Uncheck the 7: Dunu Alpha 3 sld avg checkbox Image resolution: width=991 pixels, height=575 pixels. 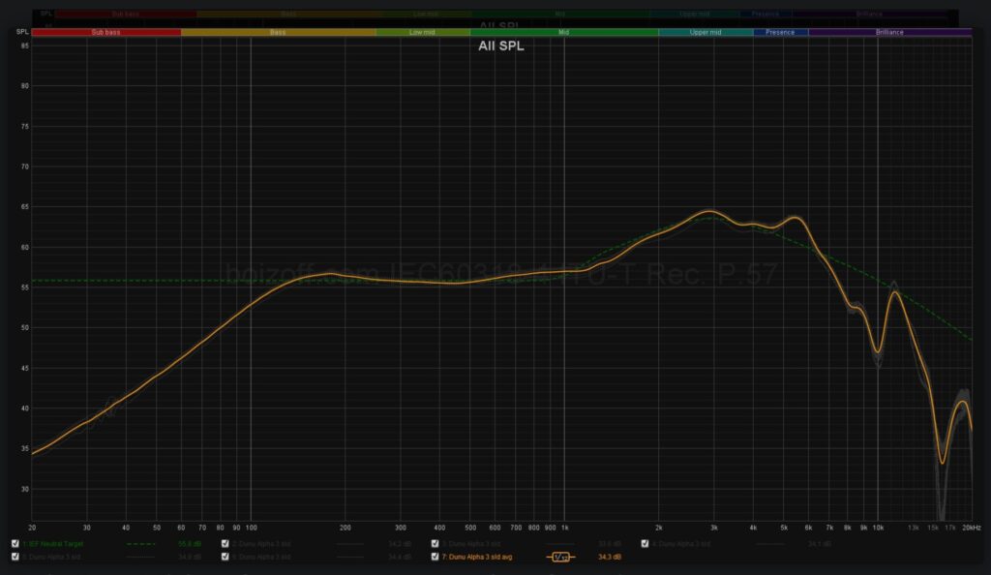(435, 557)
